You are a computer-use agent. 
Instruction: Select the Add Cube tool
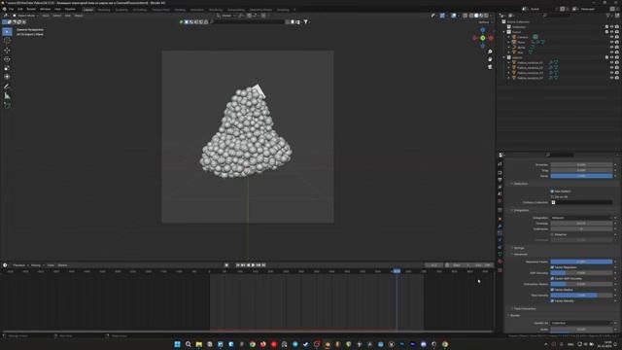click(x=7, y=105)
